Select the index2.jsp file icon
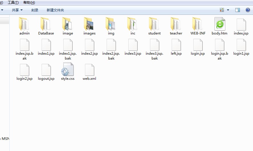 (90, 45)
